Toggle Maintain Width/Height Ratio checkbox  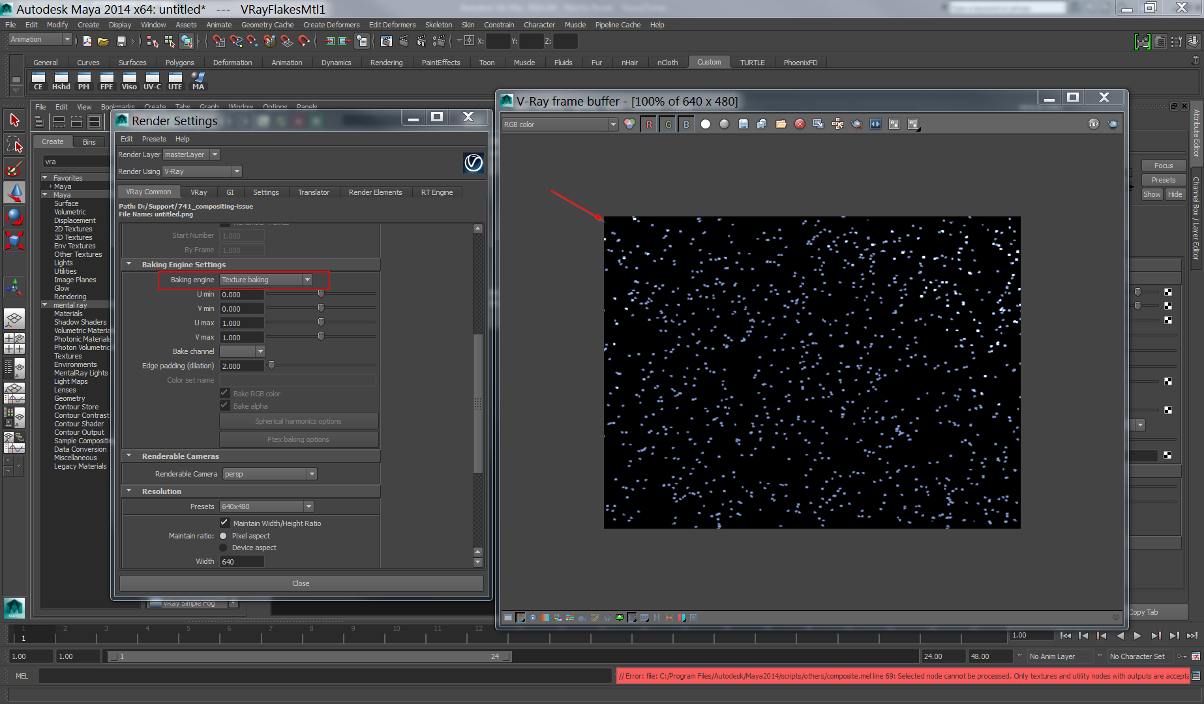[x=224, y=523]
